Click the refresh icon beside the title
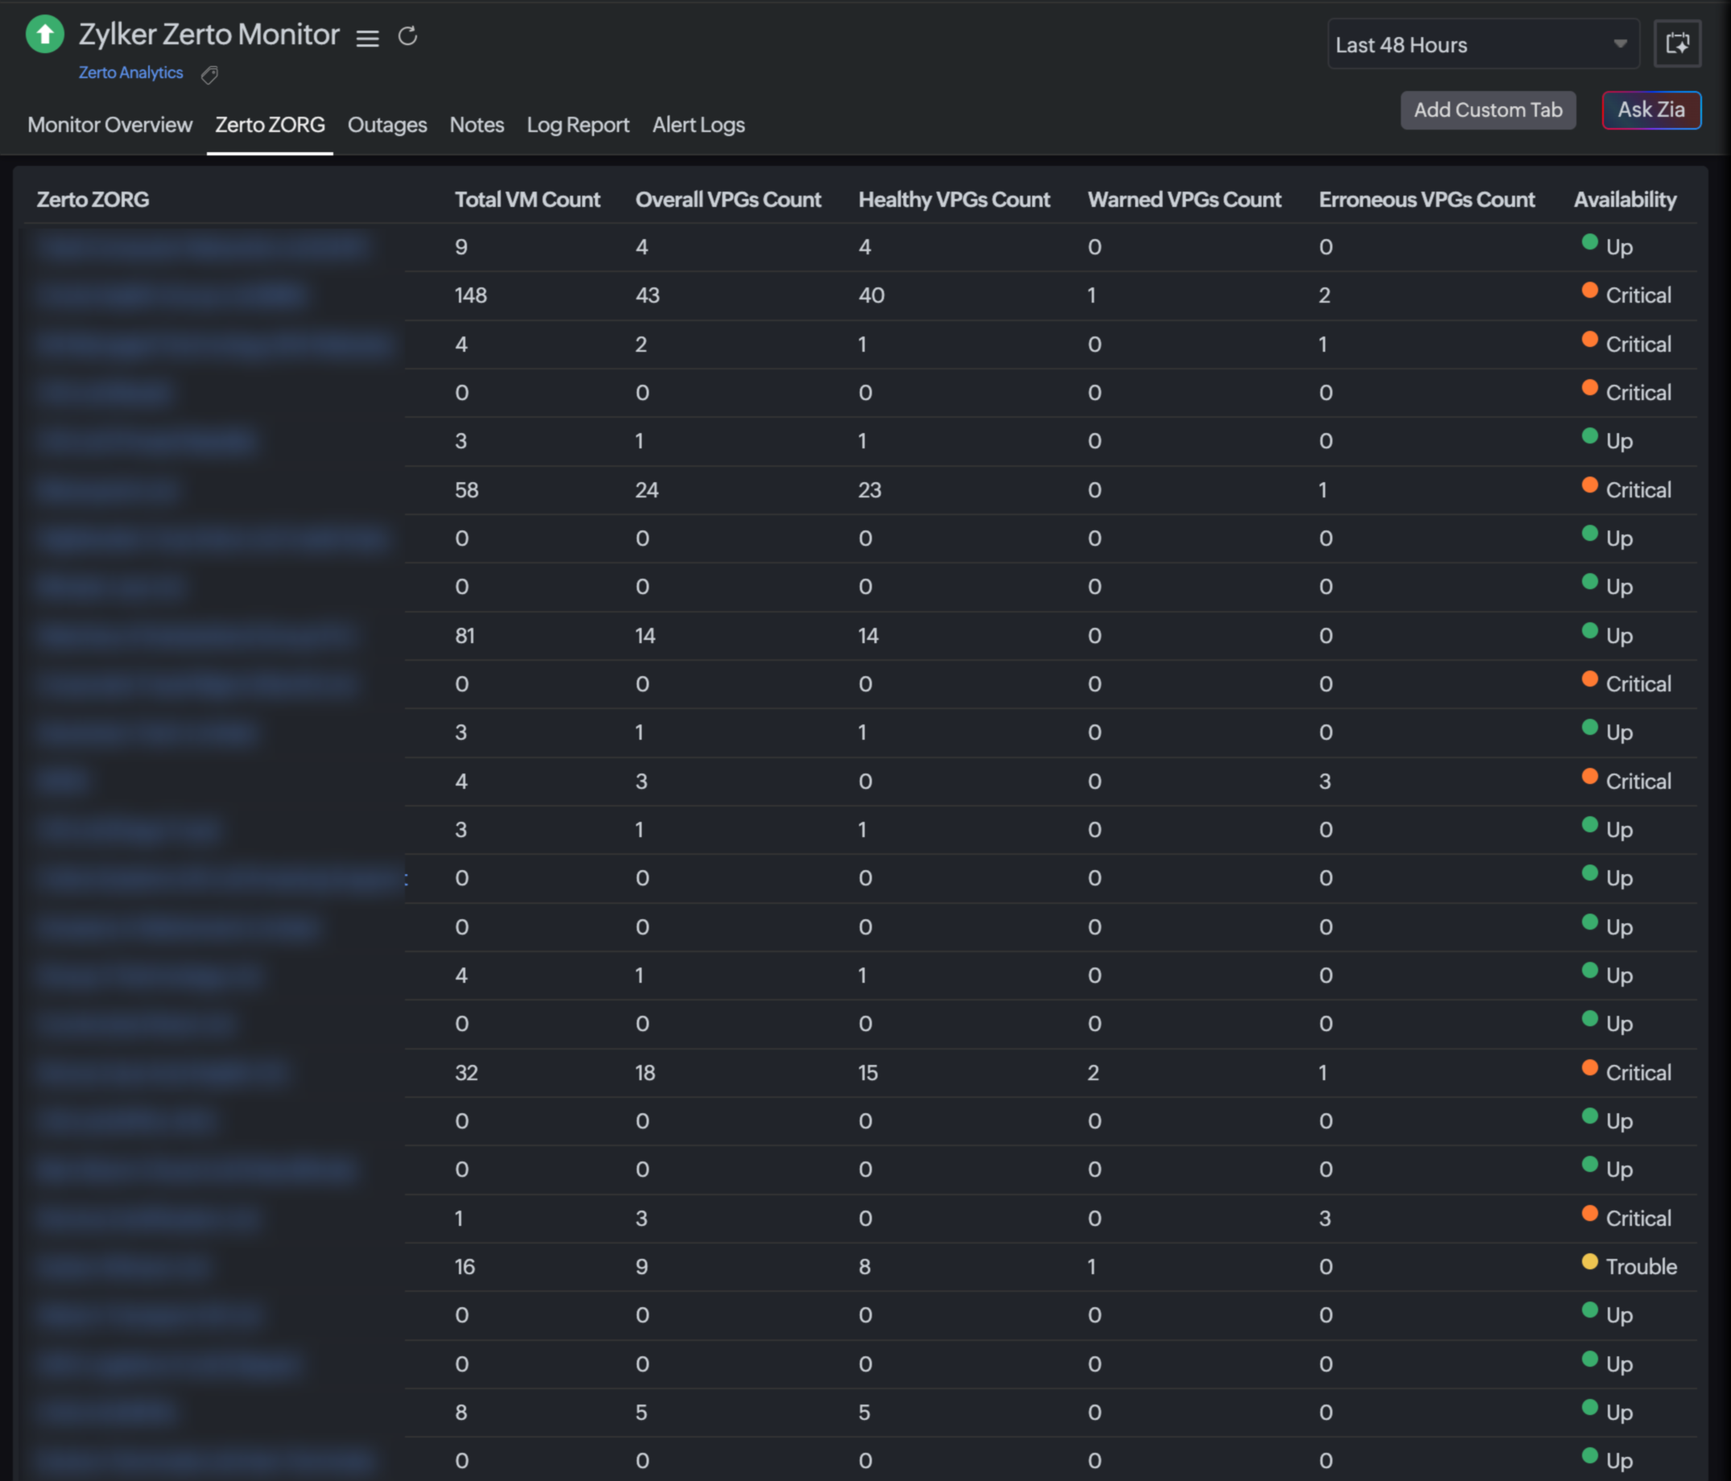Screen dimensions: 1731x1481 407,36
